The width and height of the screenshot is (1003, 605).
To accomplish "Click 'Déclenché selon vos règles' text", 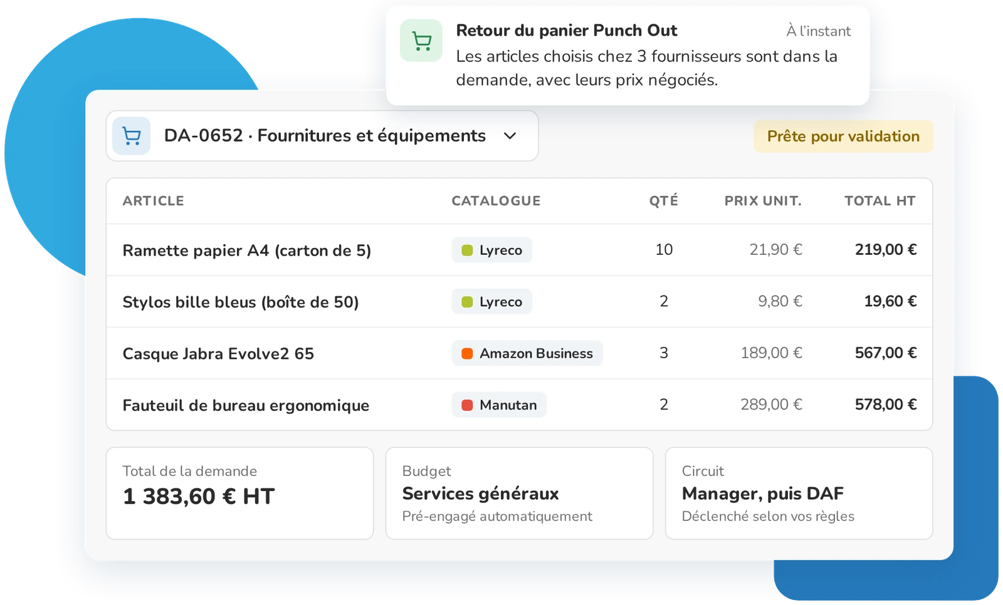I will tap(768, 517).
